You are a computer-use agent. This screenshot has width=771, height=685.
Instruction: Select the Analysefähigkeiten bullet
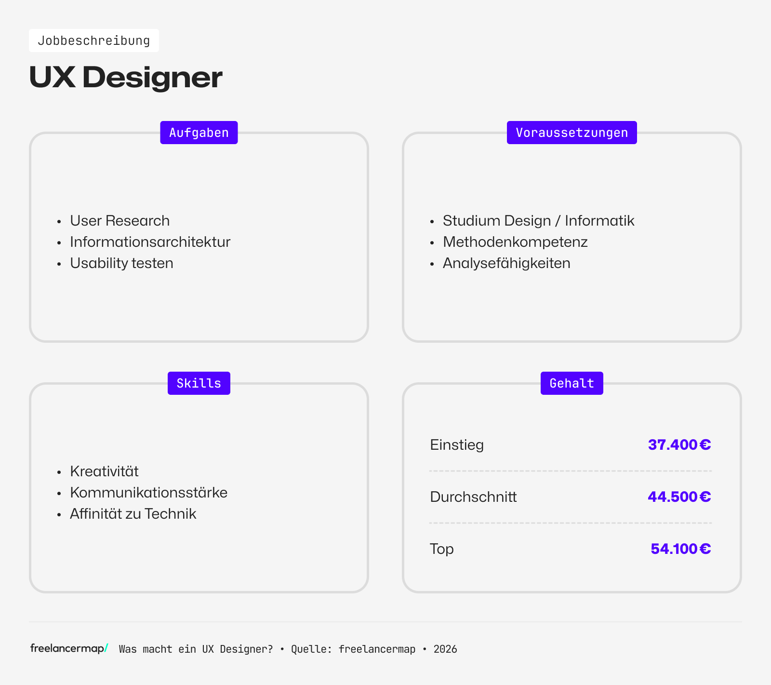tap(507, 263)
